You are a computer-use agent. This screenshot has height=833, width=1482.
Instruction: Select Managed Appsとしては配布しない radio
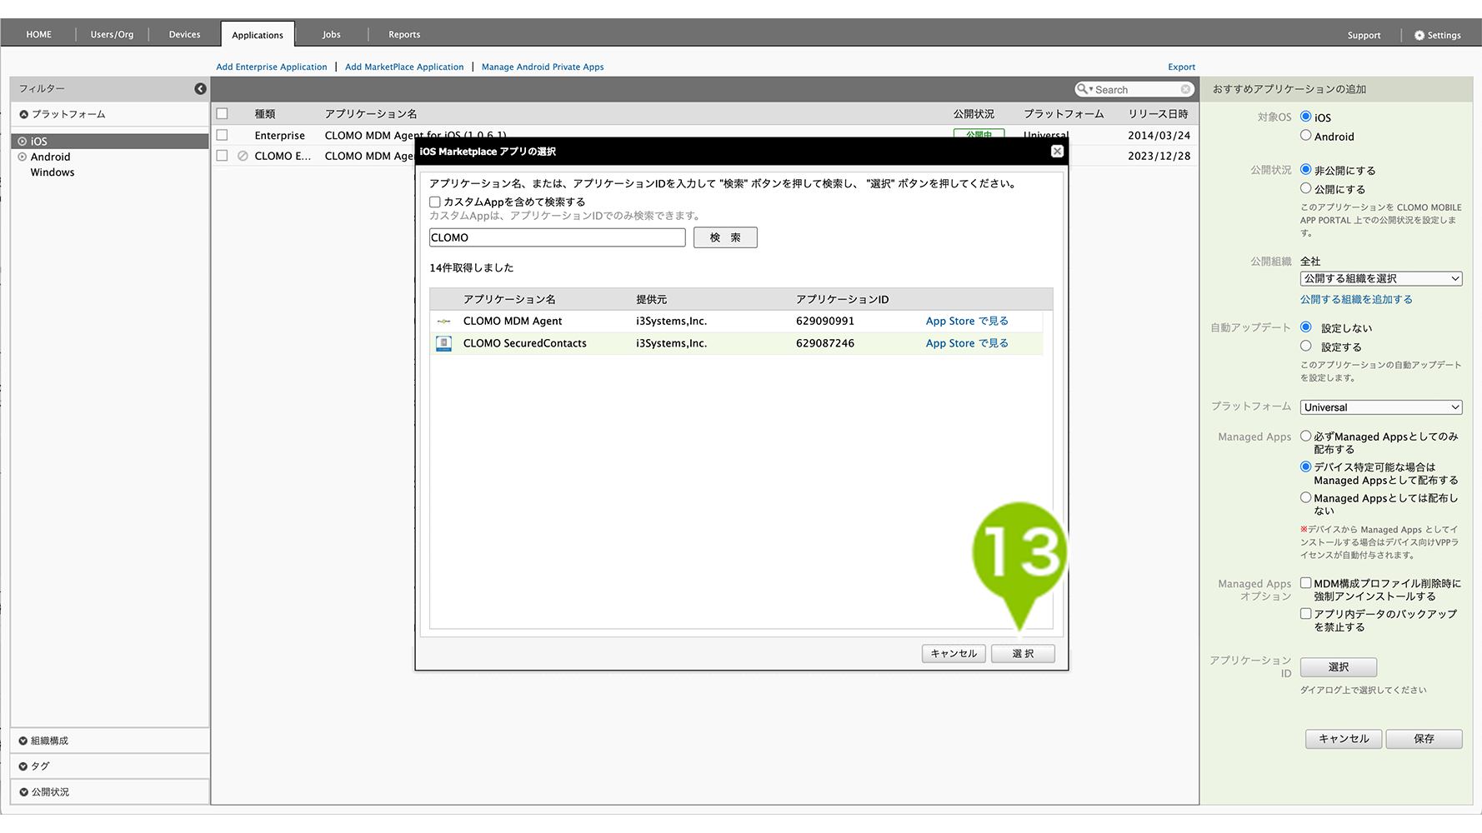pyautogui.click(x=1306, y=497)
